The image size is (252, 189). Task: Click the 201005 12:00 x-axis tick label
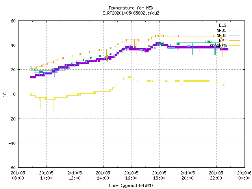pos(74,176)
